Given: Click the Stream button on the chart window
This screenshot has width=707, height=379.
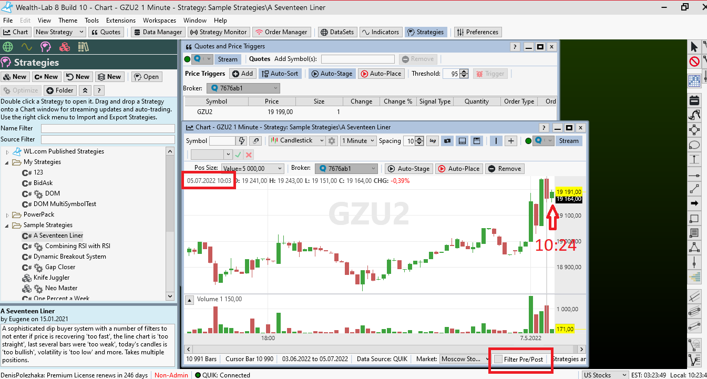Looking at the screenshot, I should click(569, 140).
